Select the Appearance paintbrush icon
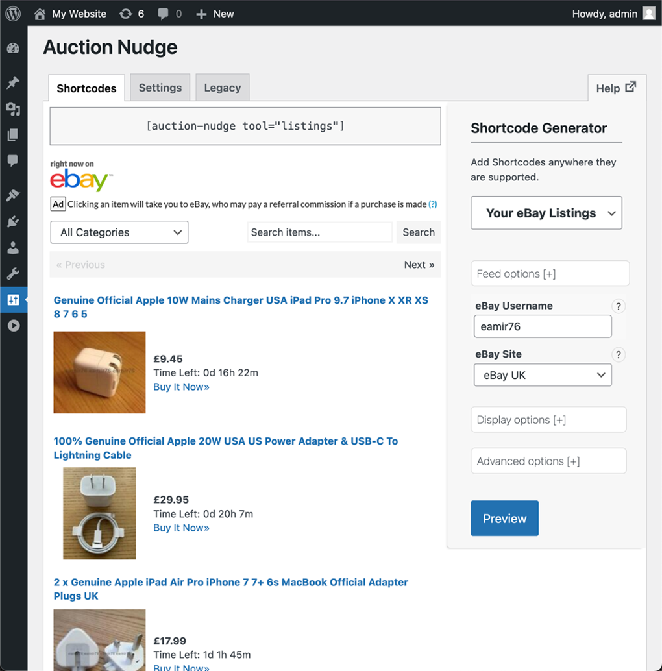Image resolution: width=662 pixels, height=671 pixels. coord(13,195)
